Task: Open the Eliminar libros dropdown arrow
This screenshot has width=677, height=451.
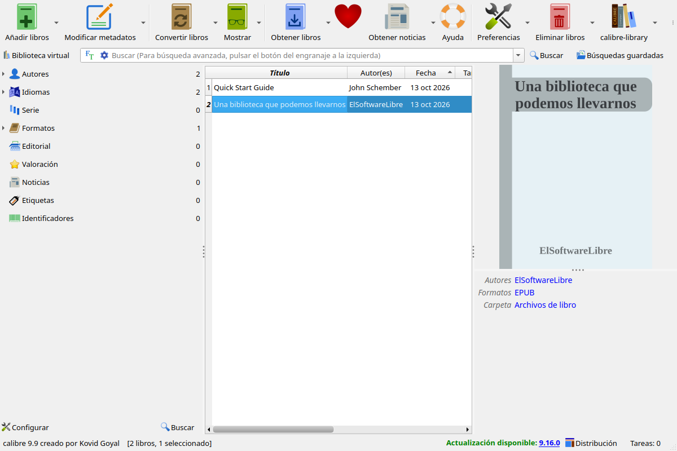Action: pos(592,23)
